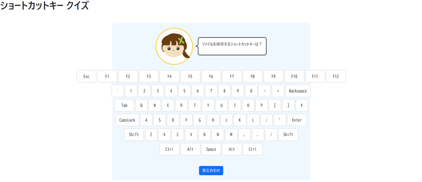Click number key 0
The image size is (422, 182).
[x=251, y=91]
